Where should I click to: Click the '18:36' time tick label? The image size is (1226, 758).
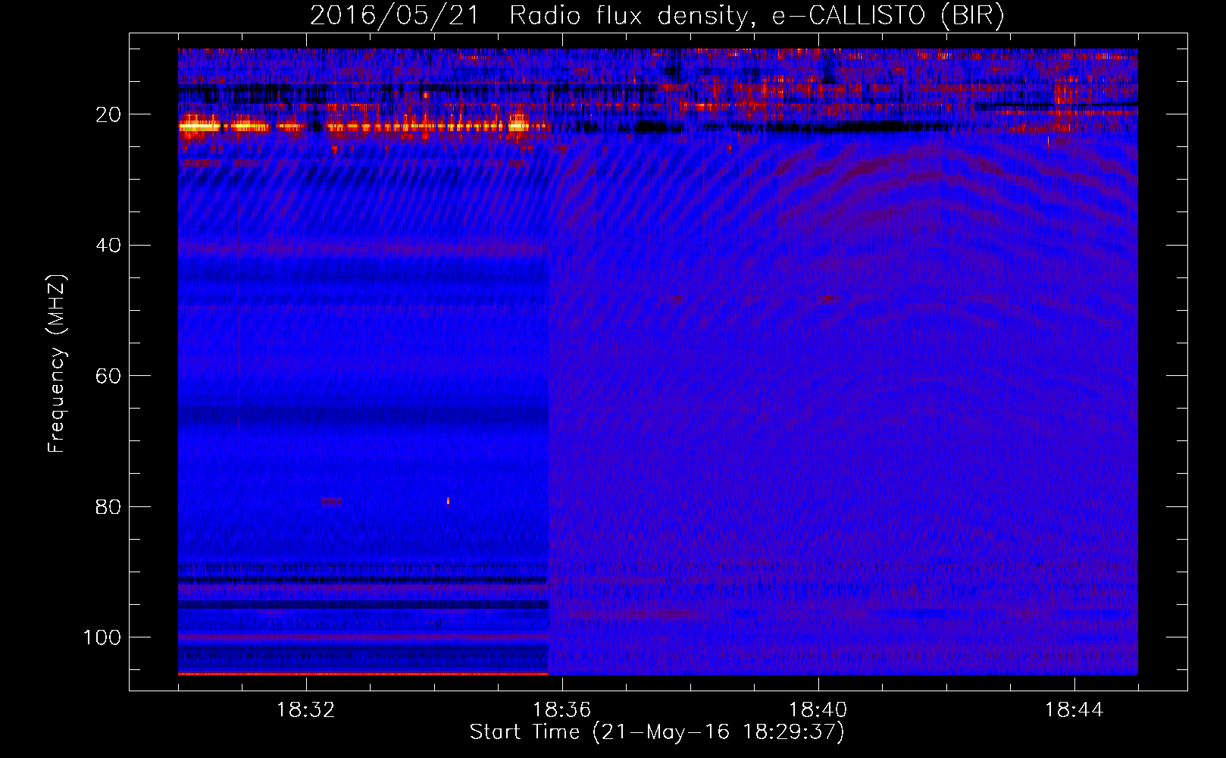coord(561,710)
